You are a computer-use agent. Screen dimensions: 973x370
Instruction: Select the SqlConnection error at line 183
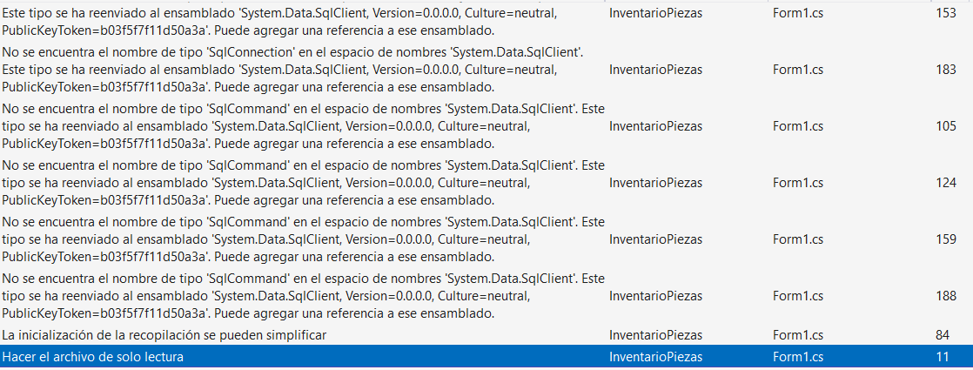287,70
